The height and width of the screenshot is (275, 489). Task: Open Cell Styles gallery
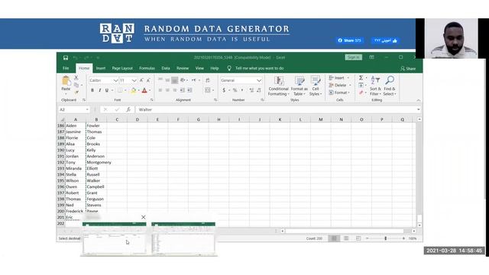pyautogui.click(x=316, y=86)
